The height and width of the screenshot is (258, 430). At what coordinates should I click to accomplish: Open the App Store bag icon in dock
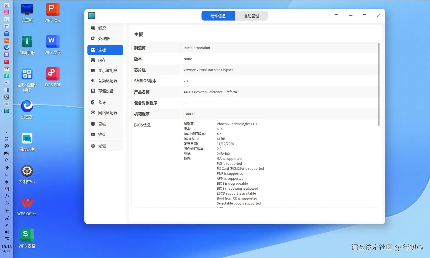click(7, 41)
